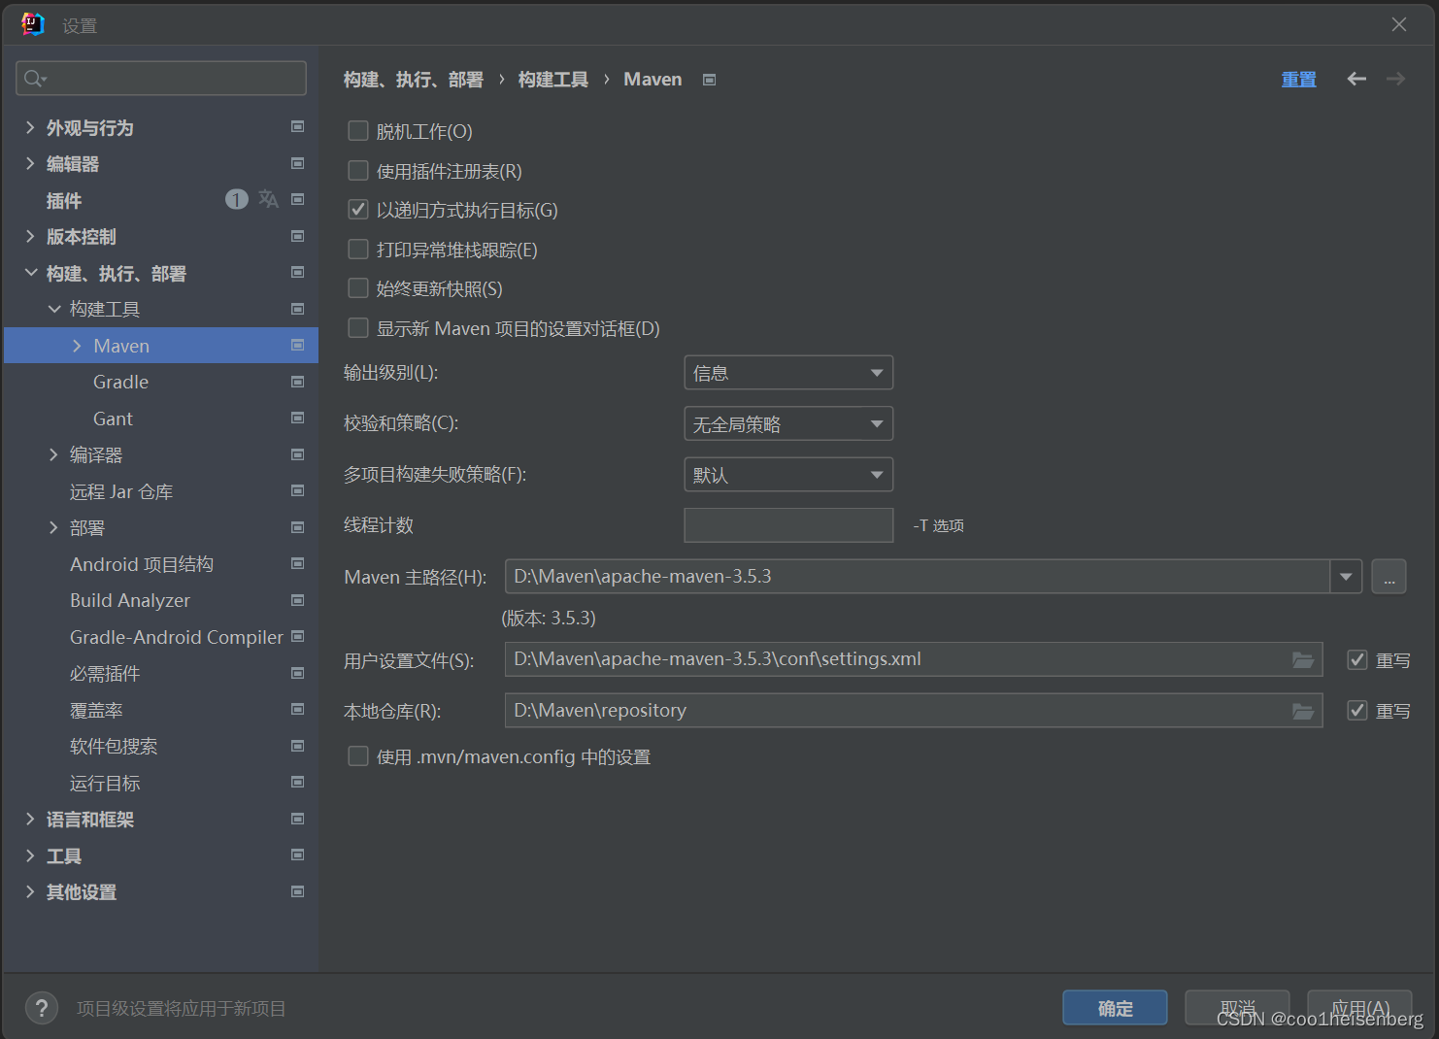
Task: Collapse the 构建工具 tree node
Action: coord(54,309)
